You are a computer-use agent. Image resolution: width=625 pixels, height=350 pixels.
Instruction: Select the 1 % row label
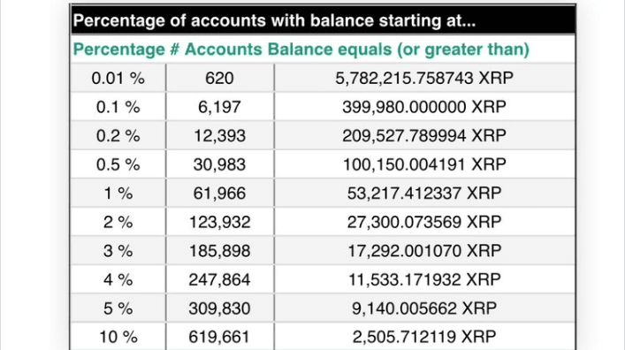click(118, 193)
